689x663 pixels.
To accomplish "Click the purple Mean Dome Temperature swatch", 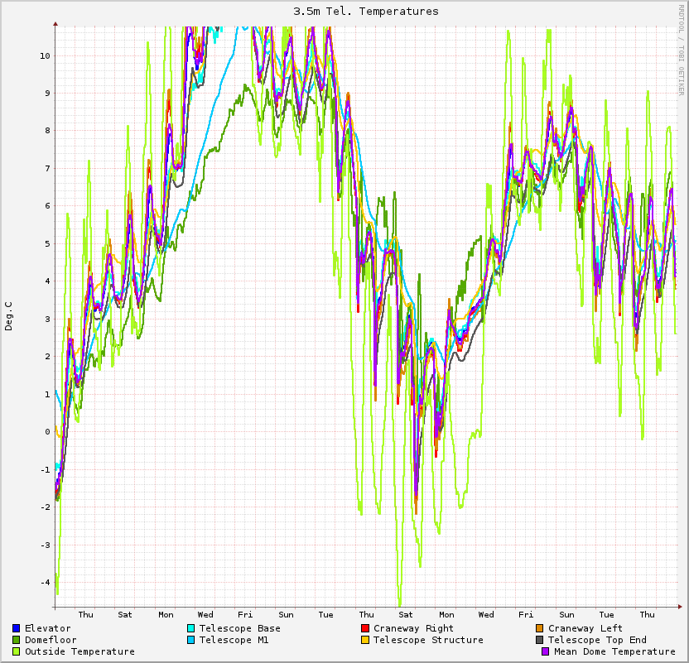I will 546,651.
